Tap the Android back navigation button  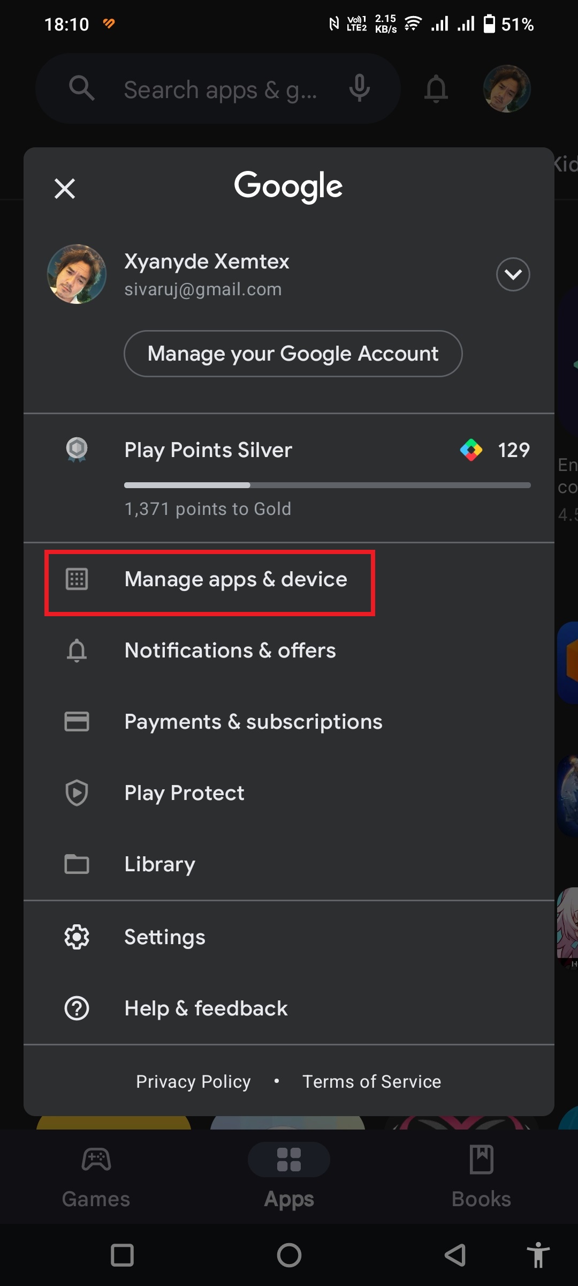[x=455, y=1255]
